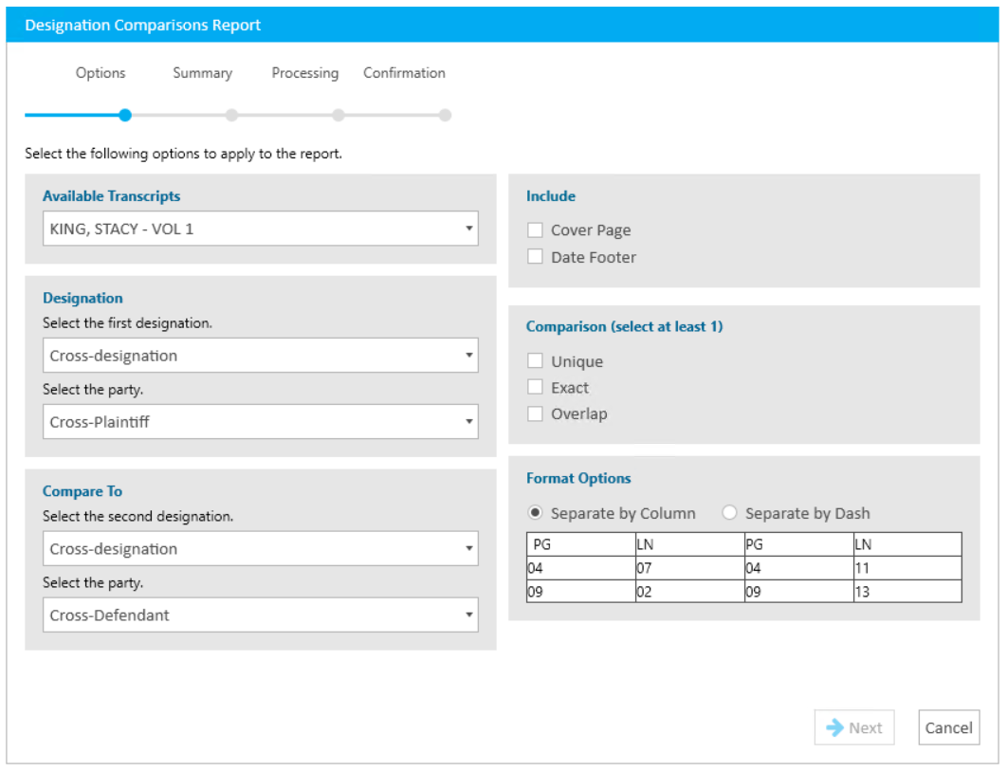Check the Unique comparison option
1007x771 pixels.
pyautogui.click(x=535, y=360)
